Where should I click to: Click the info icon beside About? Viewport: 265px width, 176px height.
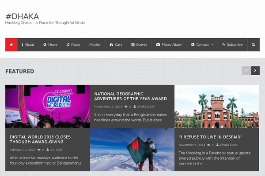pyautogui.click(x=23, y=44)
